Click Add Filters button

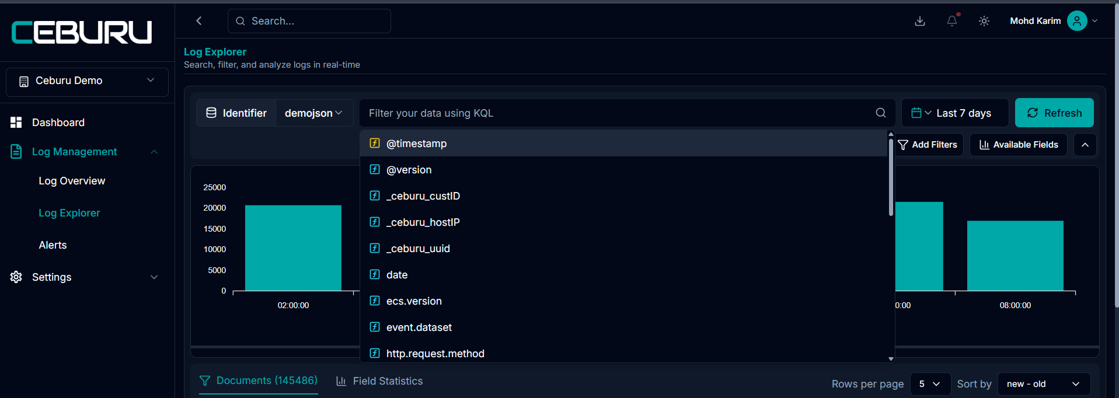pos(929,145)
